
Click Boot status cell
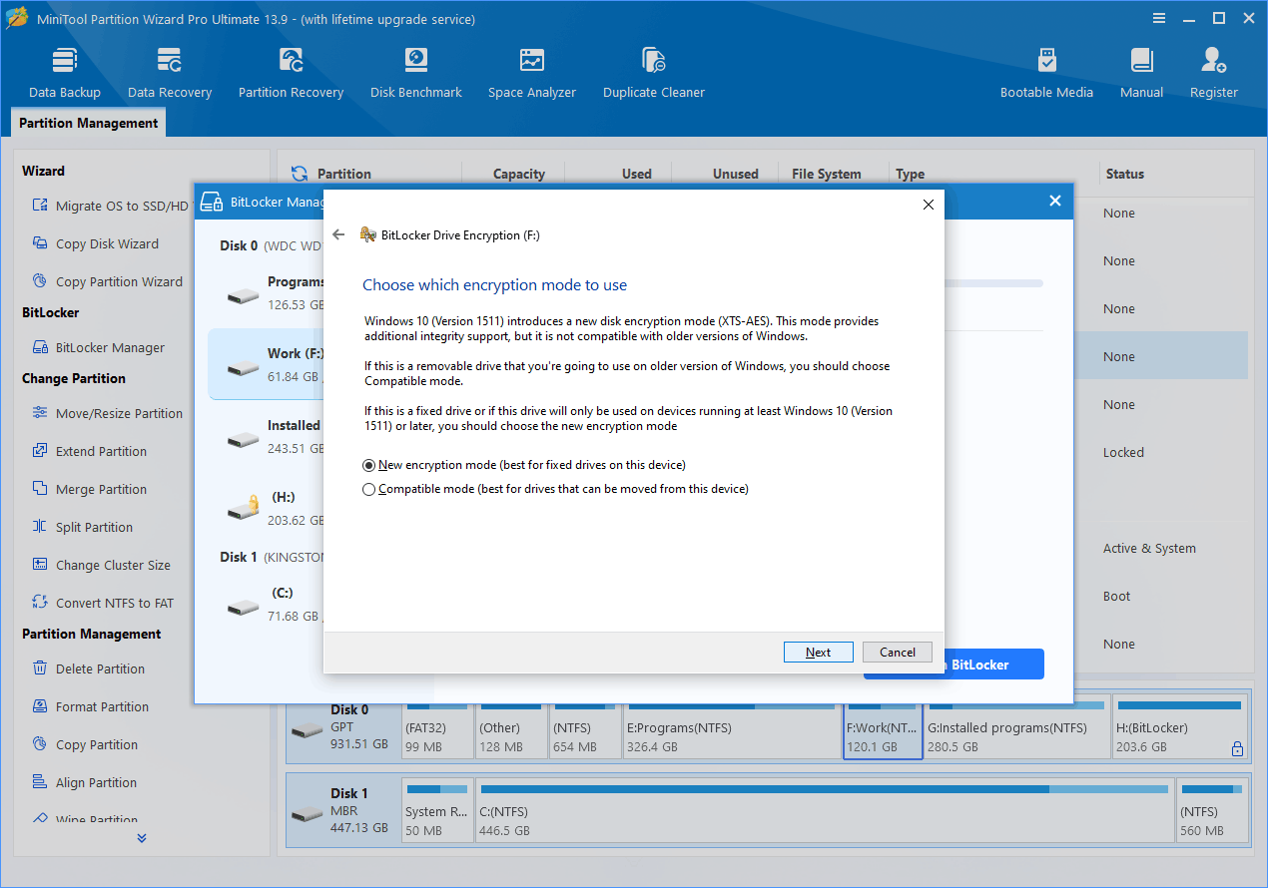[1116, 597]
